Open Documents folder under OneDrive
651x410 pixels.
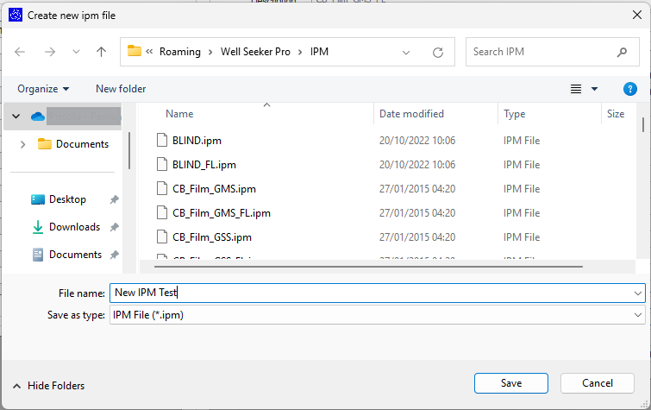73,144
